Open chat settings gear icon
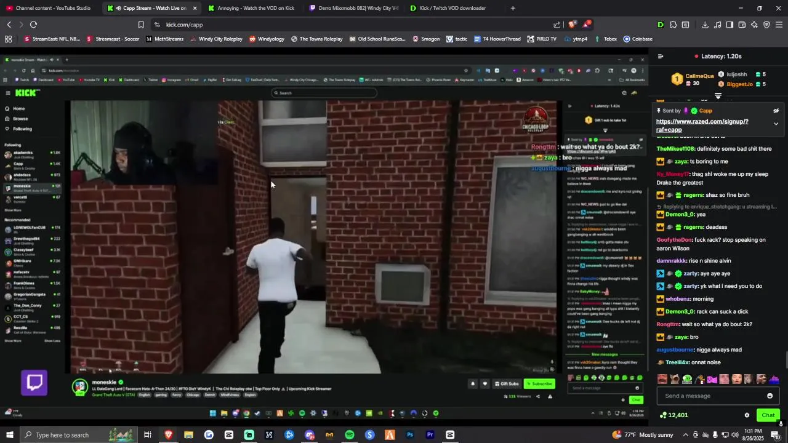This screenshot has height=443, width=788. click(x=747, y=415)
